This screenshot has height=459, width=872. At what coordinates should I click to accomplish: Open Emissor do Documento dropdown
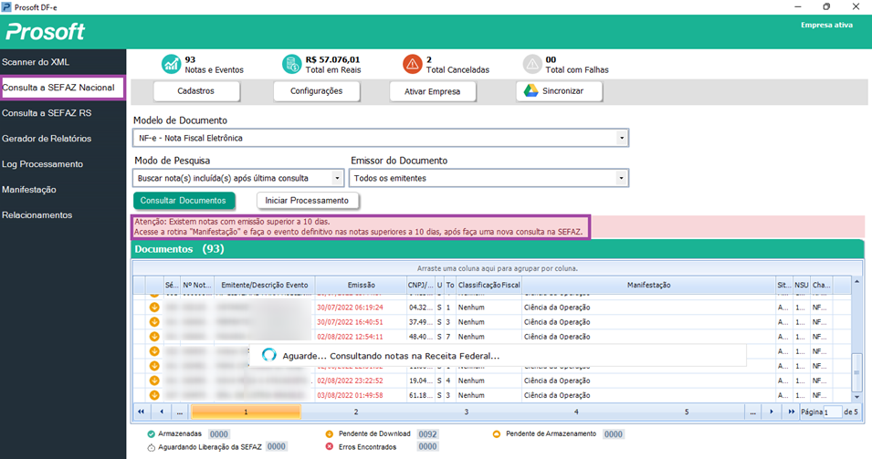(x=621, y=178)
